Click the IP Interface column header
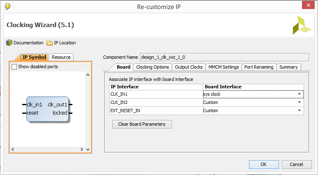This screenshot has height=175, width=318. coord(156,87)
